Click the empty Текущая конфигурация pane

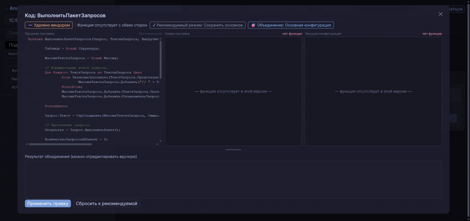373,91
